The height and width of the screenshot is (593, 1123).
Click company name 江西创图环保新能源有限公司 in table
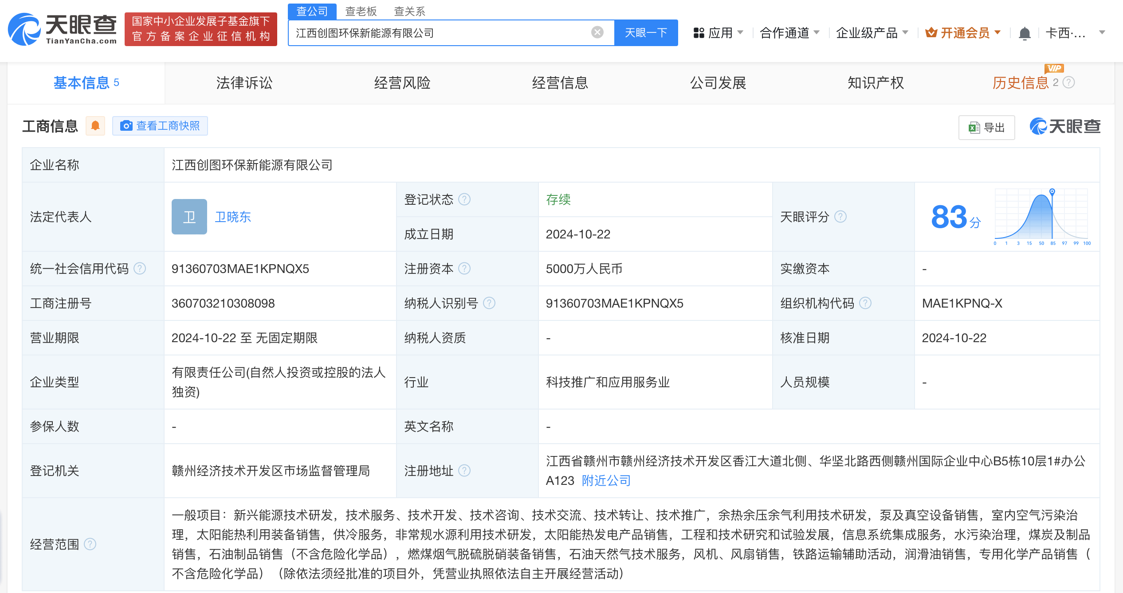click(252, 165)
